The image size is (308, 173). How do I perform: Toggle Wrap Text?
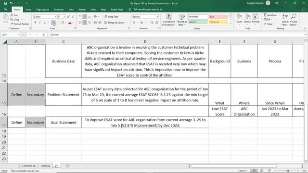coord(111,17)
